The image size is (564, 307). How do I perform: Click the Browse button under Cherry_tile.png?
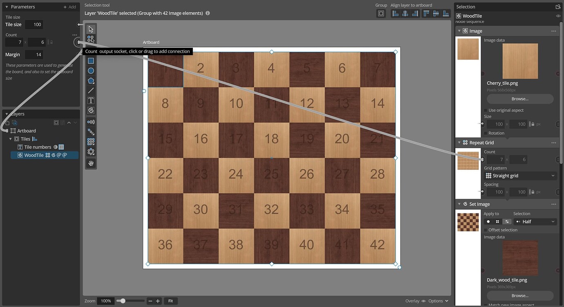pos(519,98)
